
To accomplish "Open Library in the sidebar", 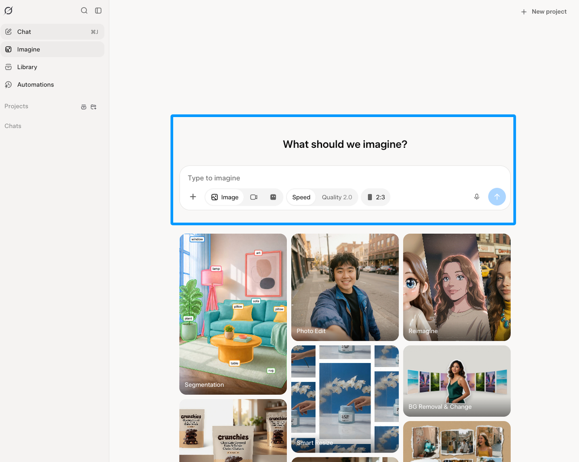I will coord(52,67).
